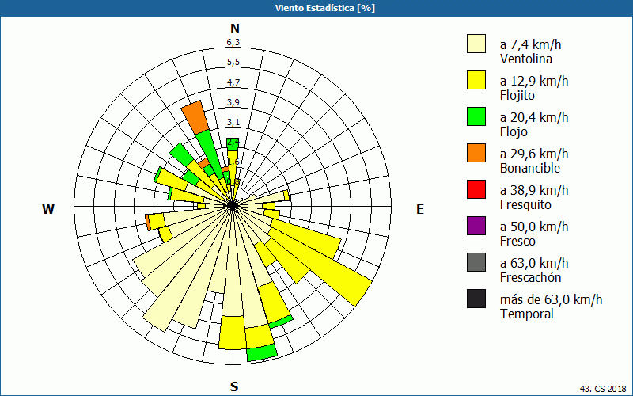Click the 'Fresco' legend label
Screen dimensions: 633x396
coord(518,241)
